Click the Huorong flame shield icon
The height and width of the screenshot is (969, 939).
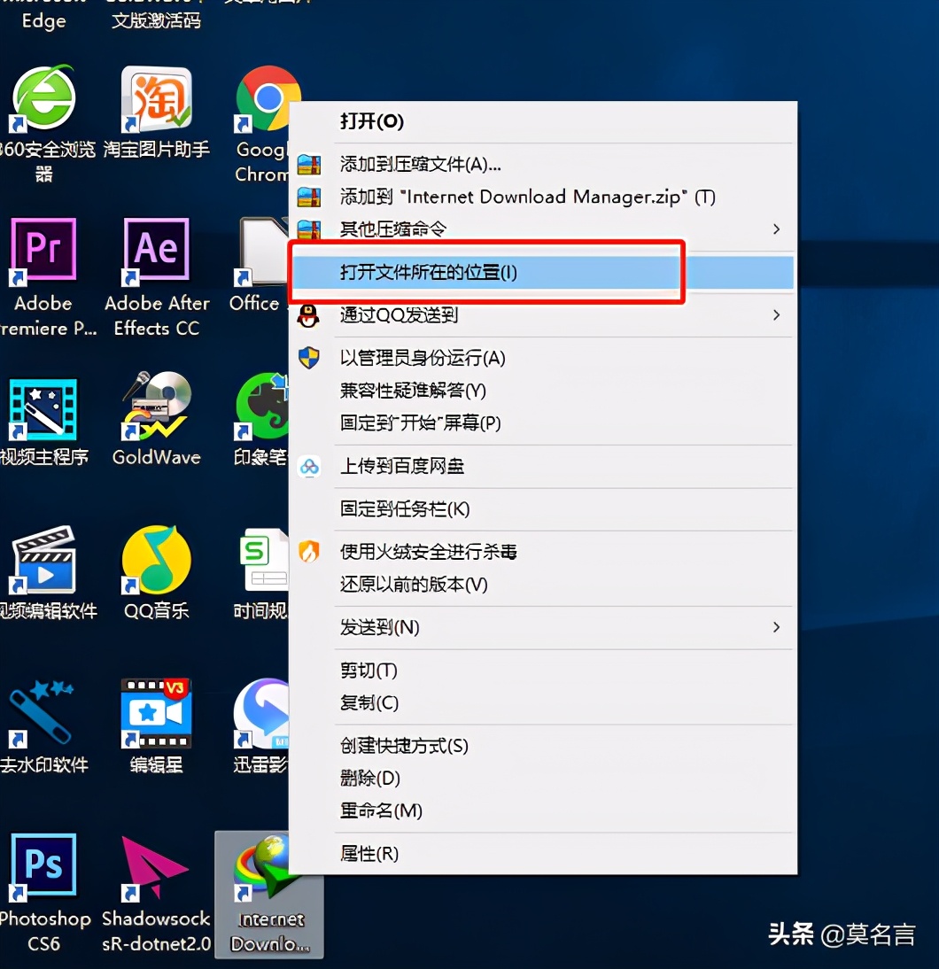click(x=309, y=551)
